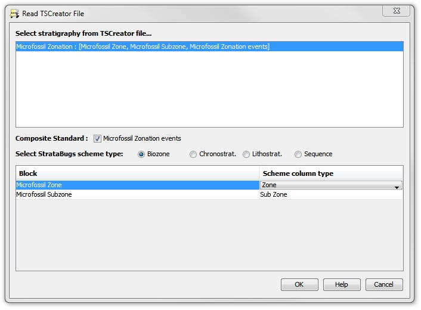
Task: Click the Sub Zone scheme type cell
Action: [330, 195]
